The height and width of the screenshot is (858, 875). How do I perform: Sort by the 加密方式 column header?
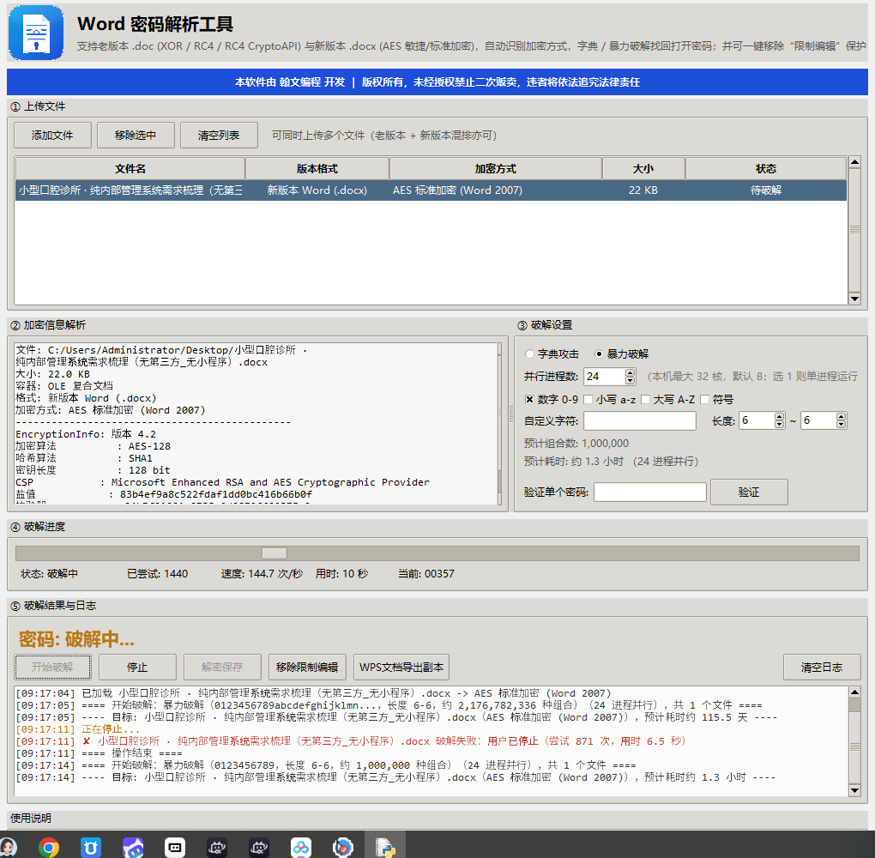(496, 168)
